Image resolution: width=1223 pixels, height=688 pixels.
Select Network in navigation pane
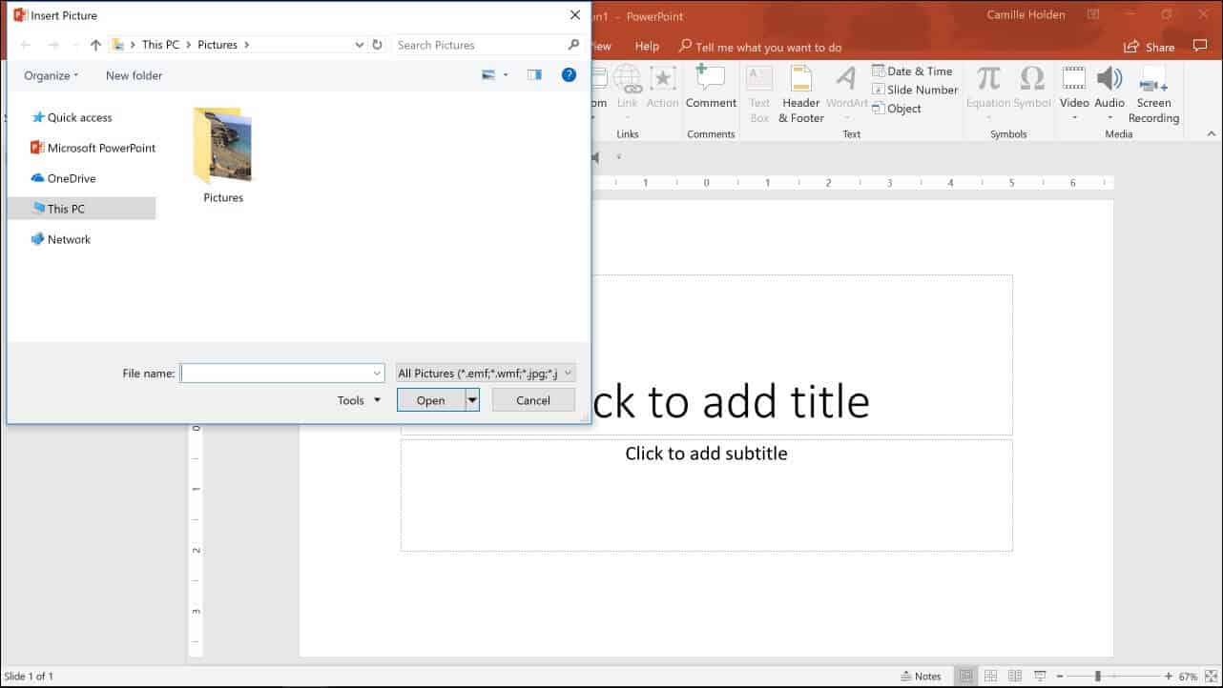(x=61, y=239)
